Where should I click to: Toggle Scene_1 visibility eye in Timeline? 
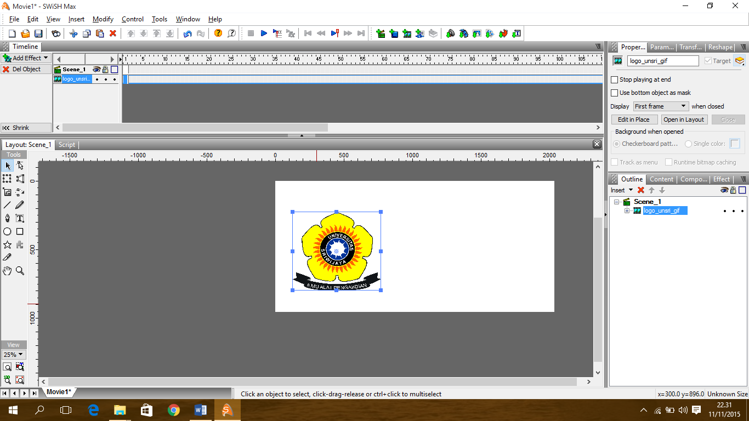[x=97, y=70]
